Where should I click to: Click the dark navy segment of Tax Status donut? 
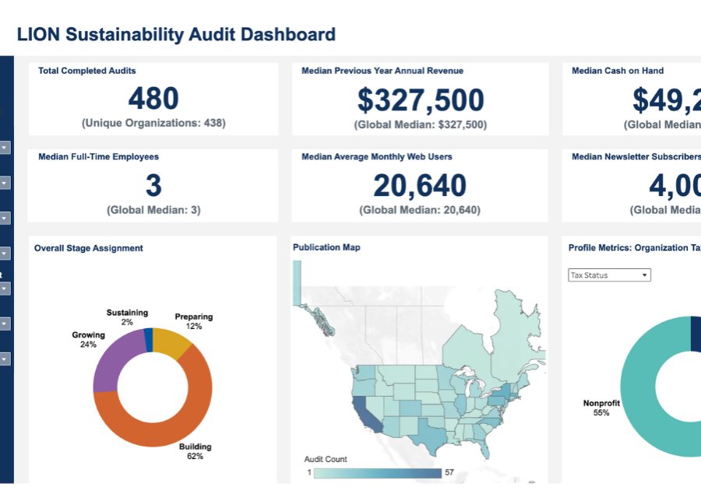(696, 334)
